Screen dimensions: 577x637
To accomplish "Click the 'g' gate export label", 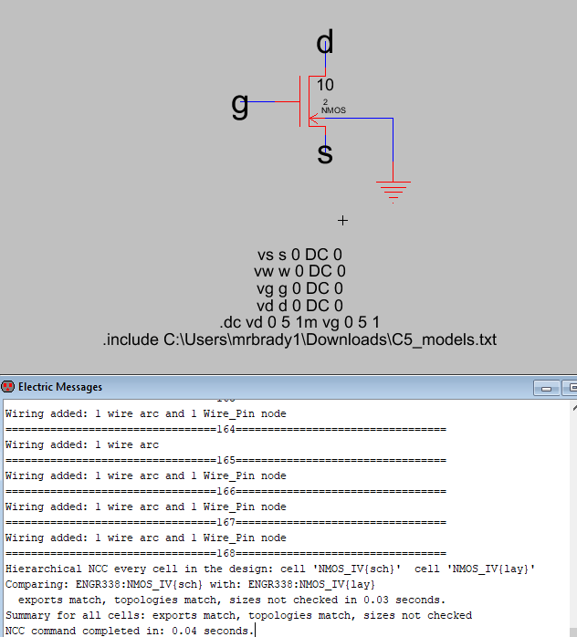I will click(x=240, y=106).
